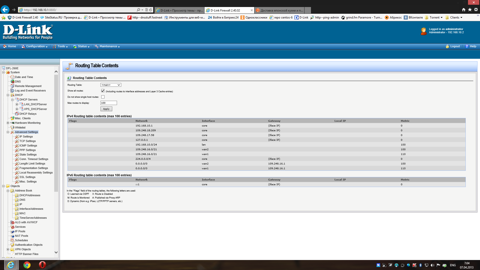This screenshot has width=480, height=270.
Task: Click Opera icon in the taskbar
Action: tap(42, 265)
